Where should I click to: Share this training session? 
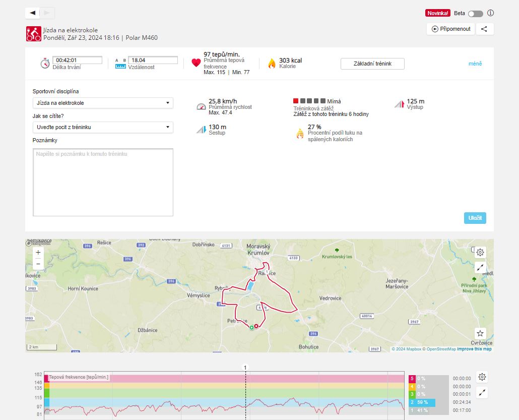click(484, 29)
